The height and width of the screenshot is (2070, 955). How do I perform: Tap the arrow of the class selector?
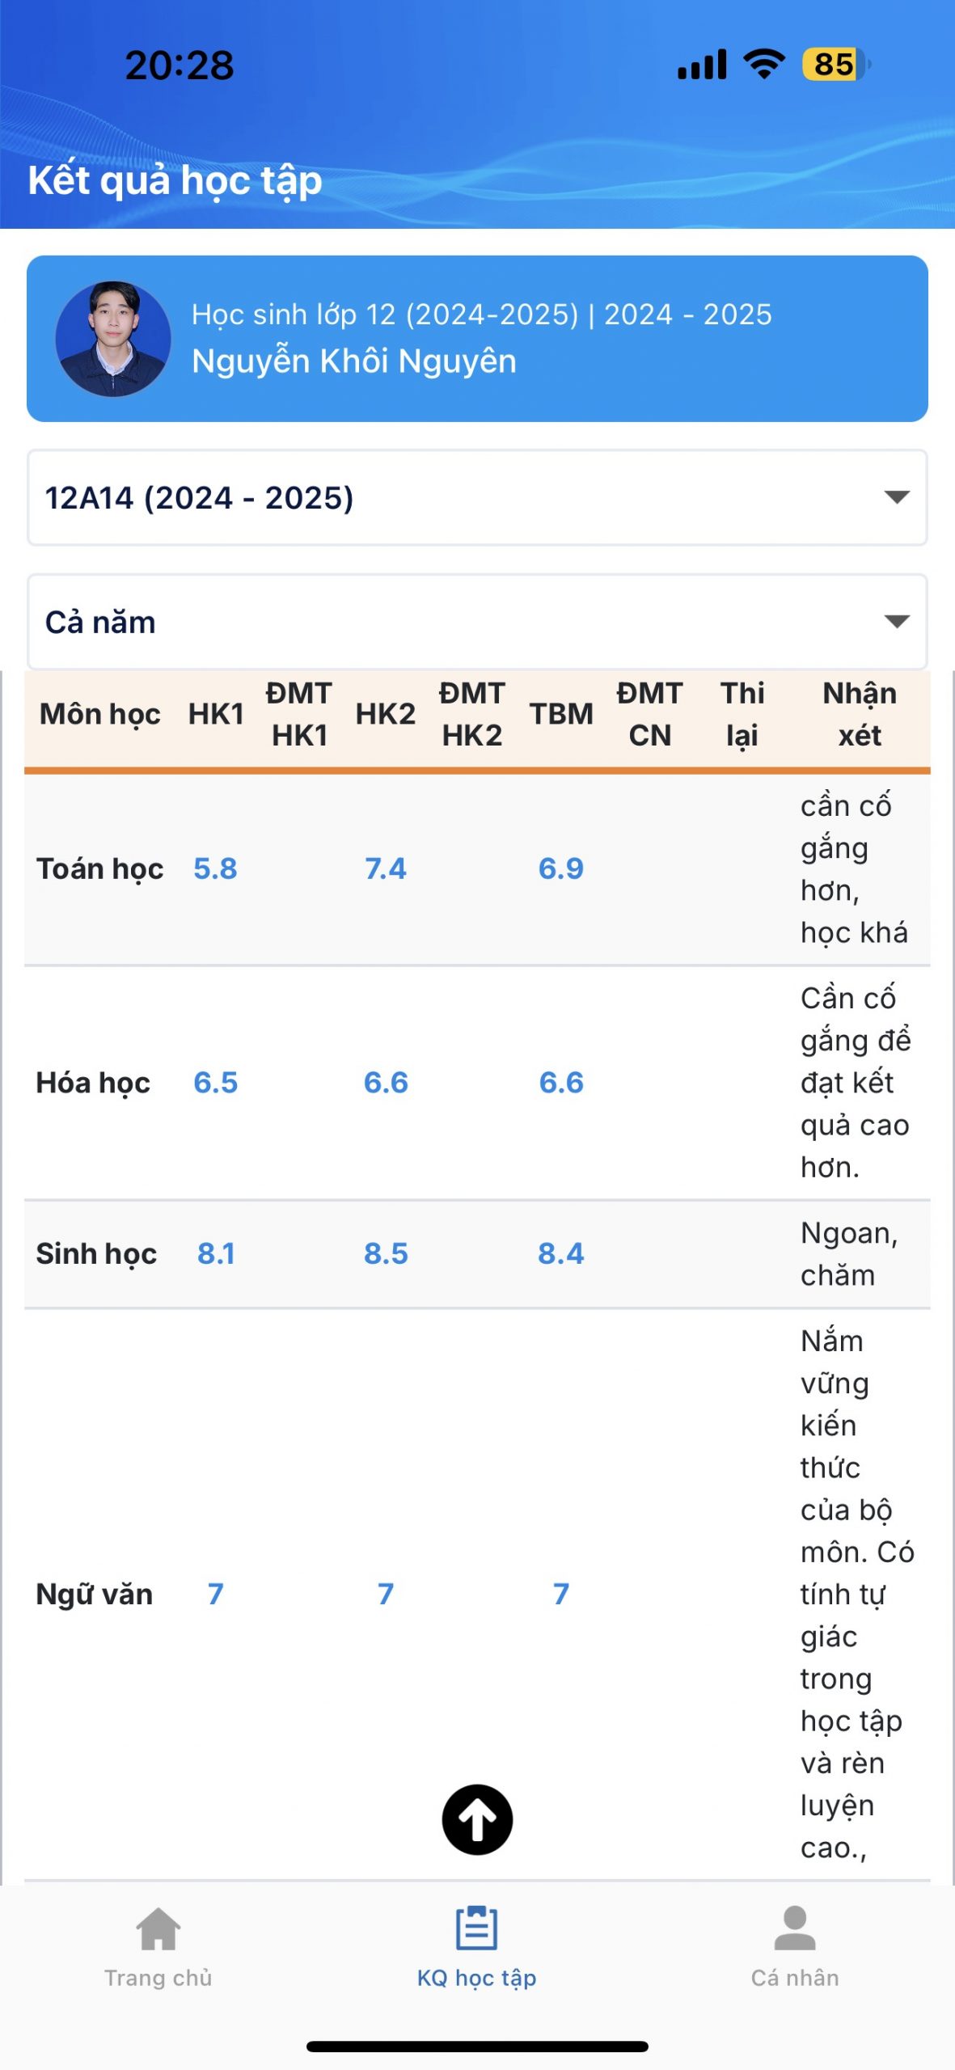[x=897, y=496]
